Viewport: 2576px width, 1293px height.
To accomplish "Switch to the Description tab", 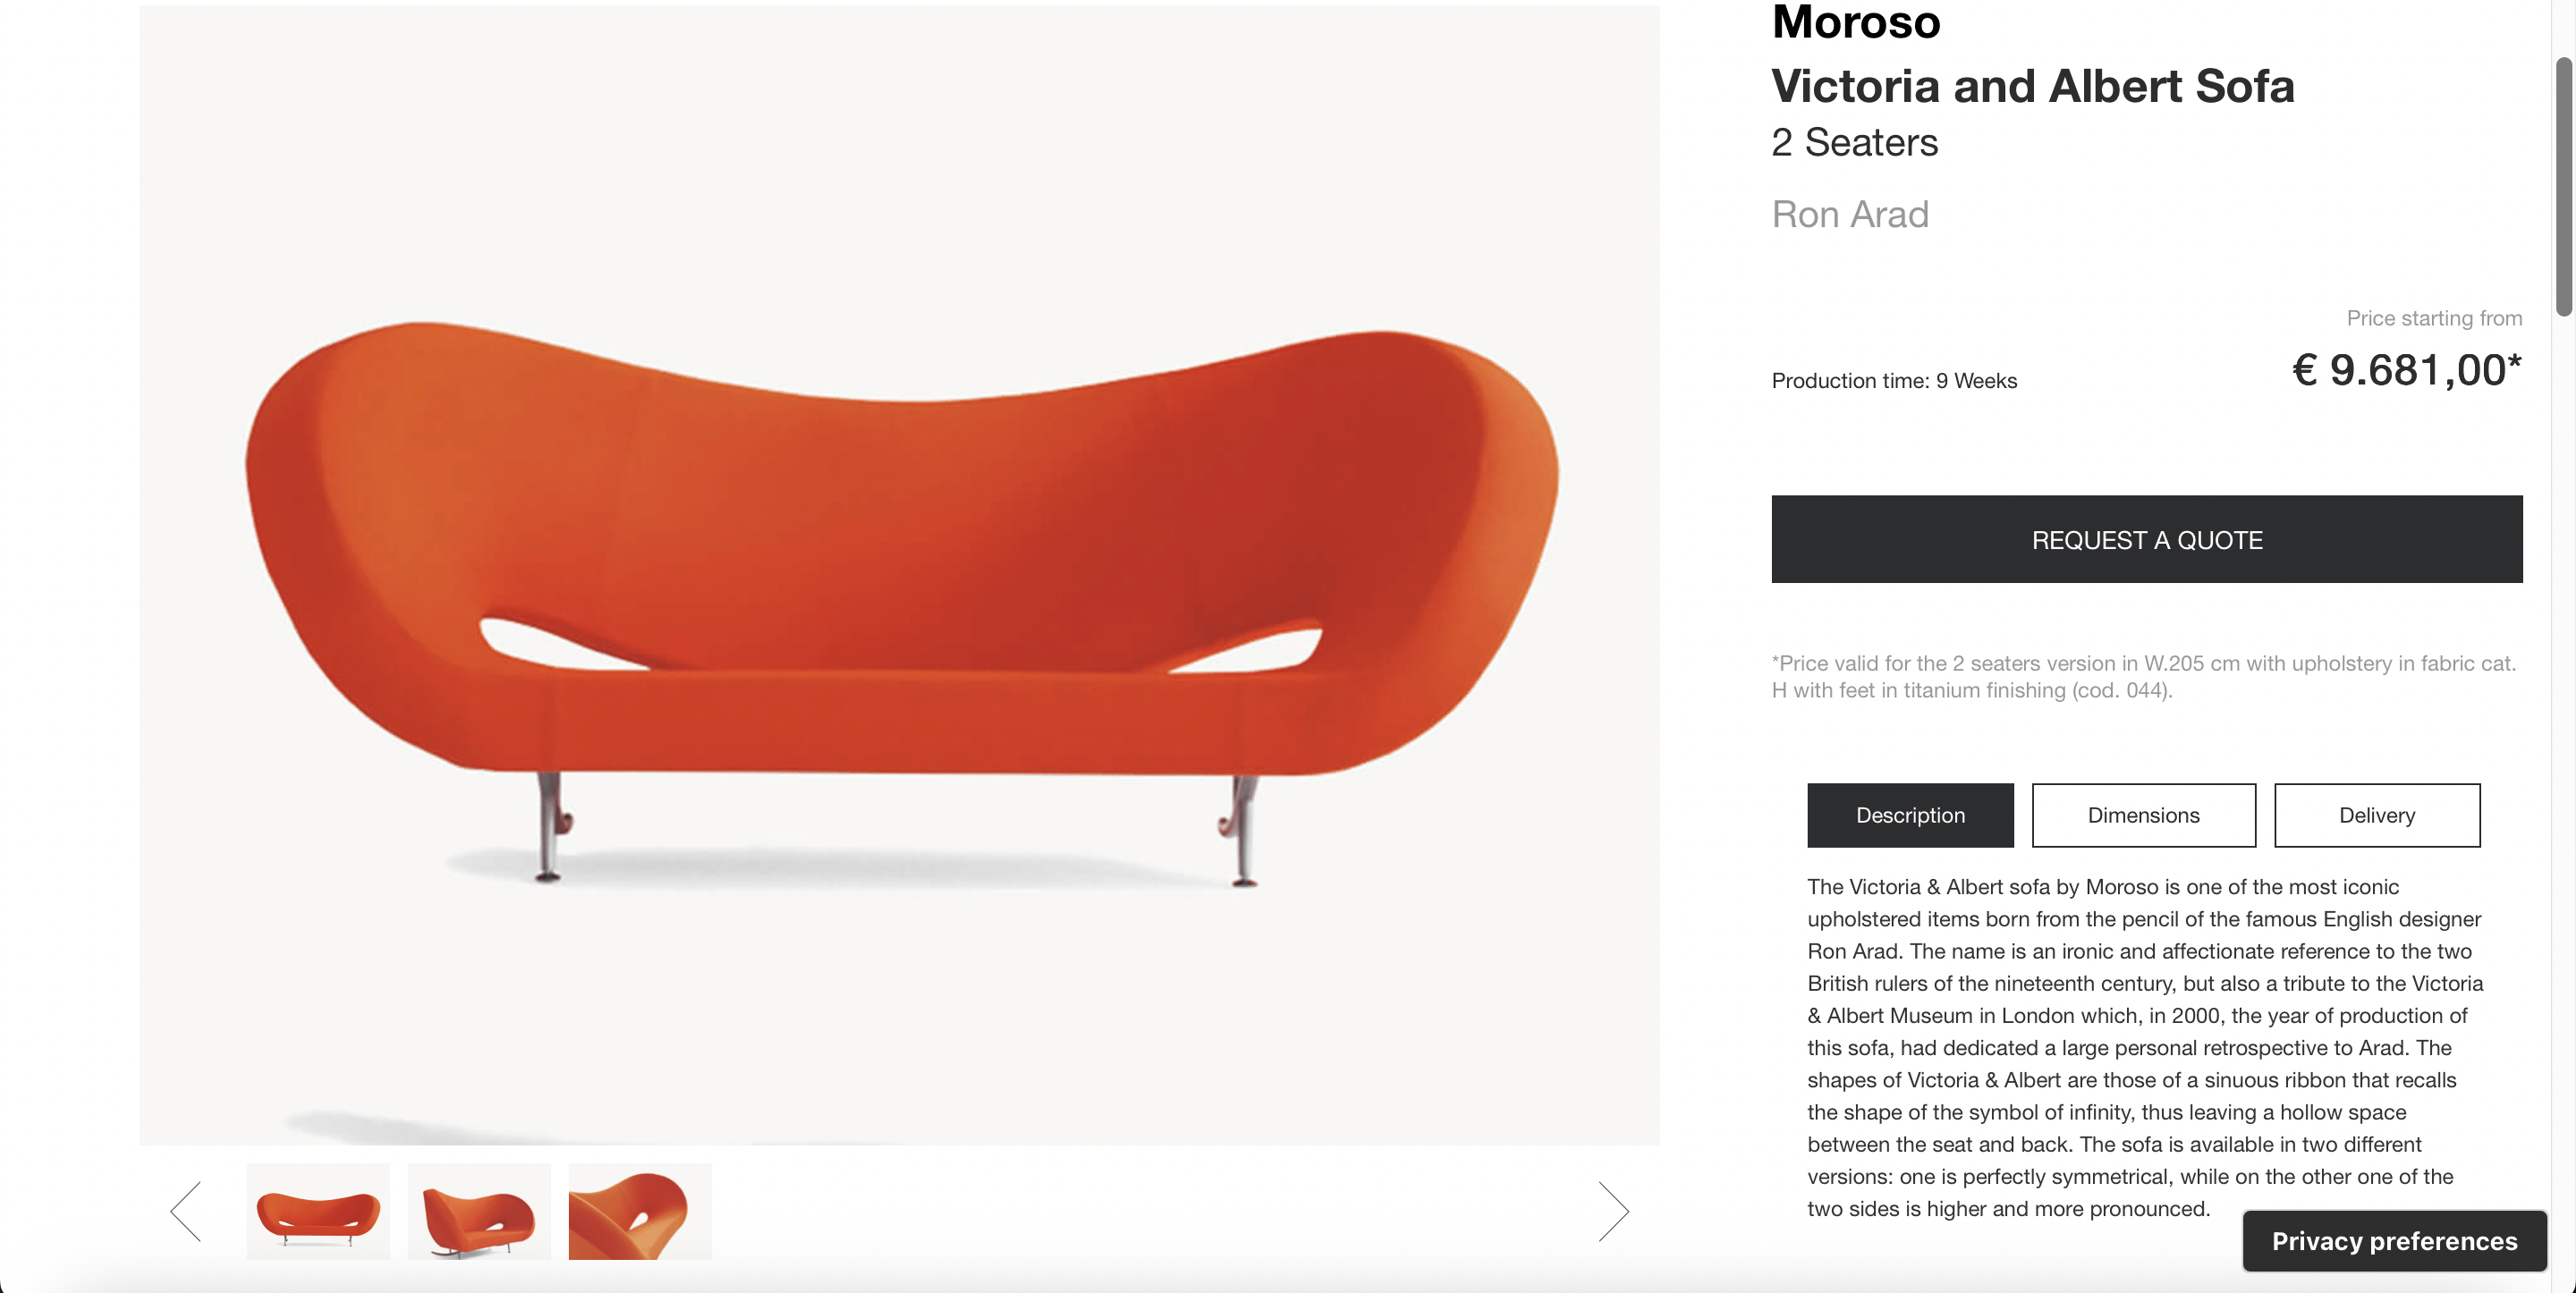I will pyautogui.click(x=1910, y=815).
